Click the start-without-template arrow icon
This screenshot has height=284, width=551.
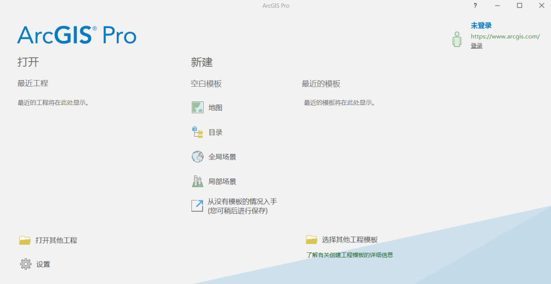197,205
